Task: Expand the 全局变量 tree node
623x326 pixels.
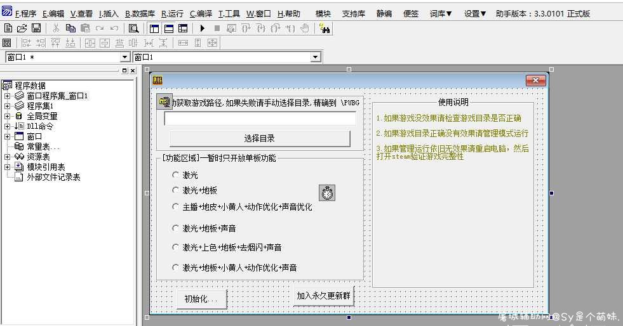Action: pos(7,116)
